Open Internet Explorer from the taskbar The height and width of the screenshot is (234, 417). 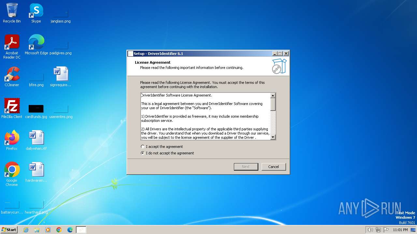26,230
